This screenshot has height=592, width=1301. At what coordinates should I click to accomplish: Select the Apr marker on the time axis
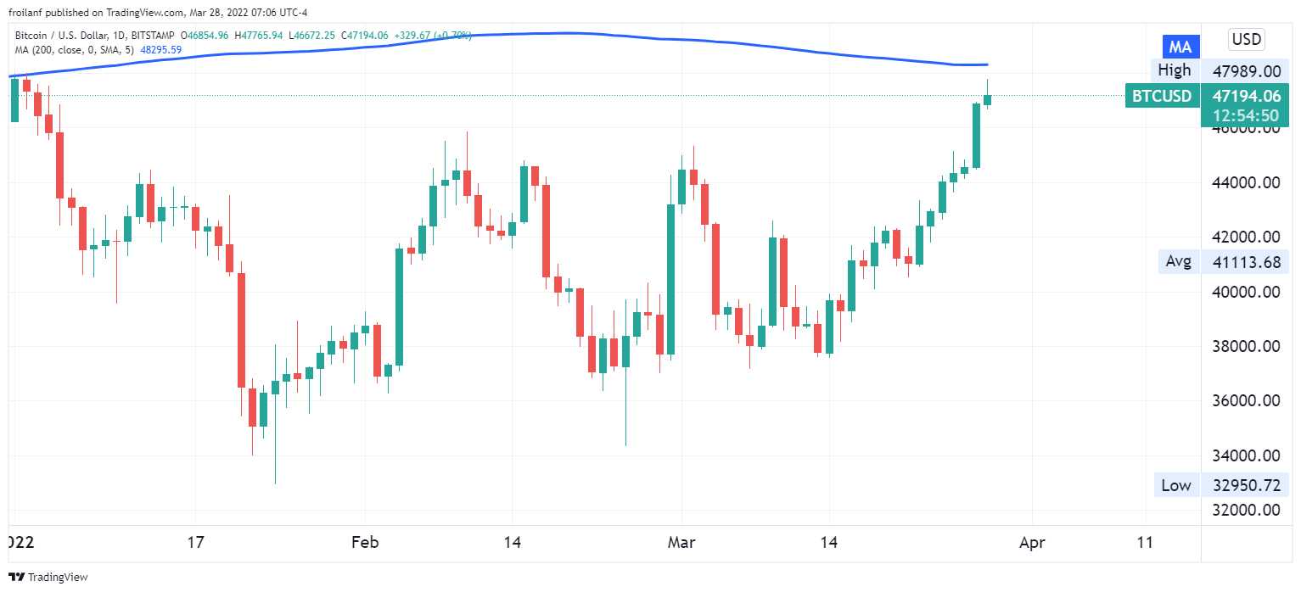click(1032, 542)
